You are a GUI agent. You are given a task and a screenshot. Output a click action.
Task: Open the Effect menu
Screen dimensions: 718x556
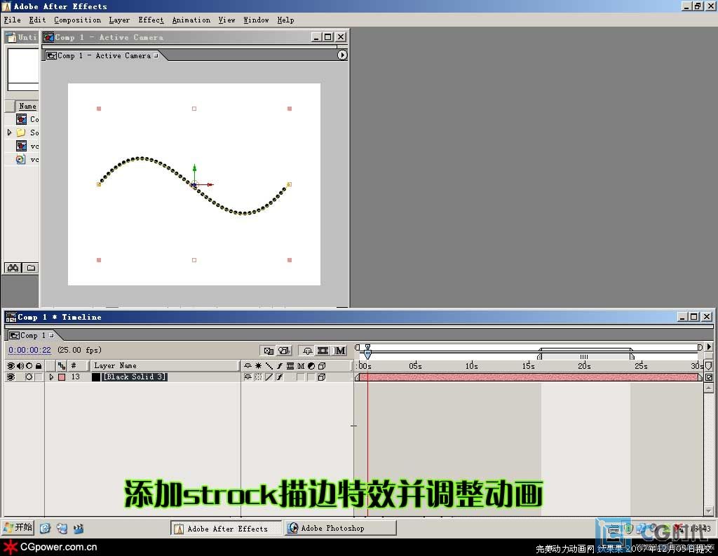(151, 20)
